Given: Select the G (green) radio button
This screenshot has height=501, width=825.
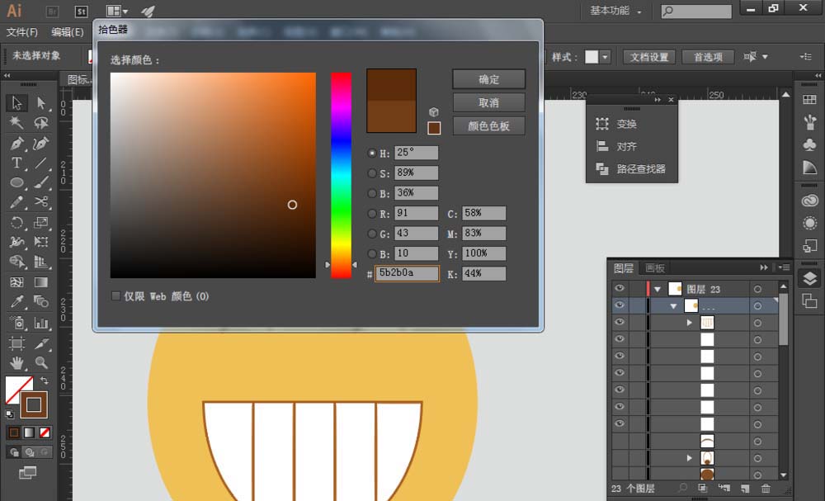Looking at the screenshot, I should click(x=372, y=234).
